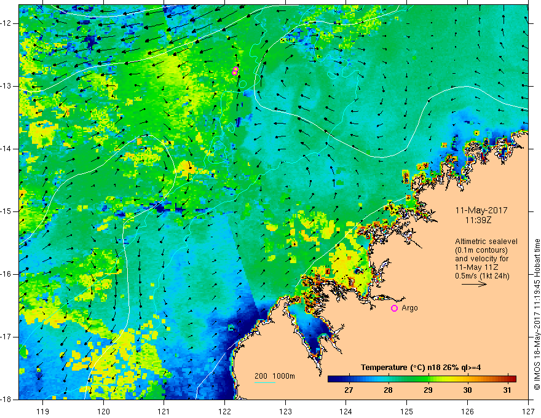Click the colorbar near 27 degrees
The width and height of the screenshot is (541, 418).
[x=349, y=379]
